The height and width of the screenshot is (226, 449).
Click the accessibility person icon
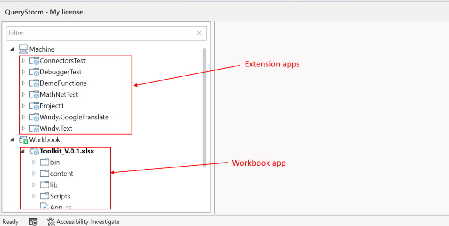51,222
